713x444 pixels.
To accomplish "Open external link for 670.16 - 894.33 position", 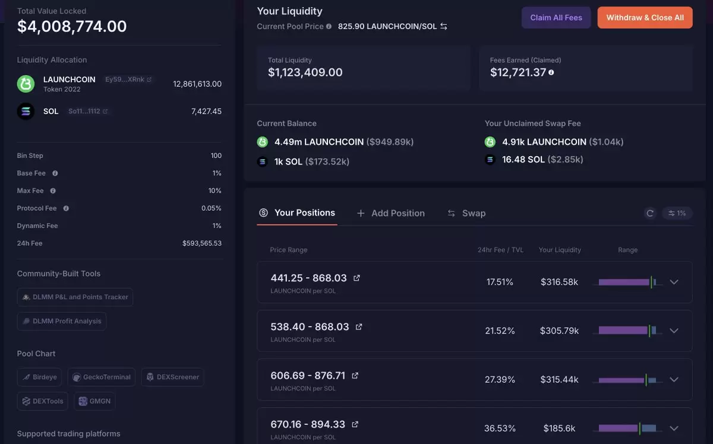I will (355, 424).
